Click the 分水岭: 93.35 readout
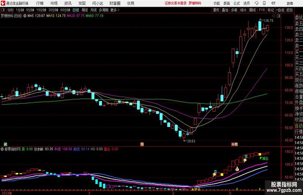Screen dimensions: 303x195 point(43,149)
